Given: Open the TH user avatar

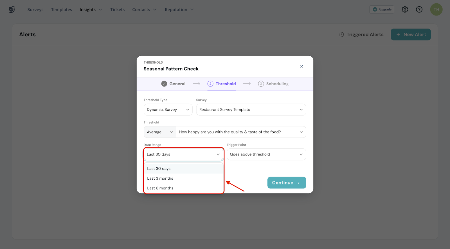Looking at the screenshot, I should (x=436, y=10).
